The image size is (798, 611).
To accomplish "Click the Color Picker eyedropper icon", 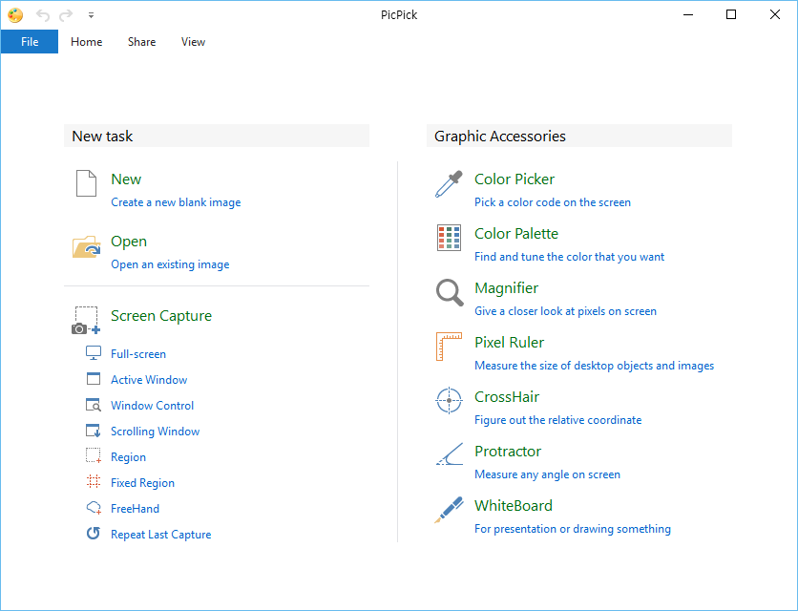I will click(449, 184).
